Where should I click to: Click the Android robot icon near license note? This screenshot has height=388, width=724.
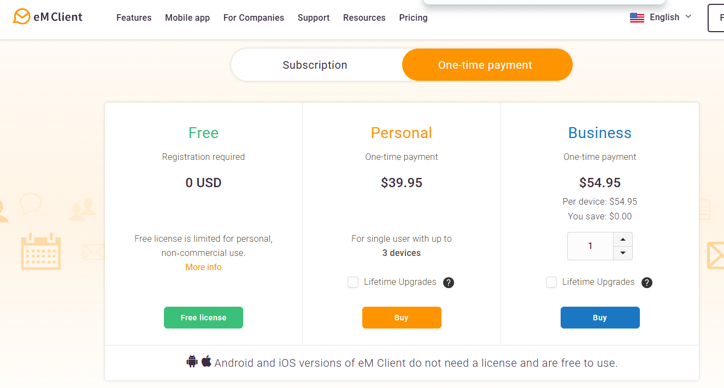[192, 361]
